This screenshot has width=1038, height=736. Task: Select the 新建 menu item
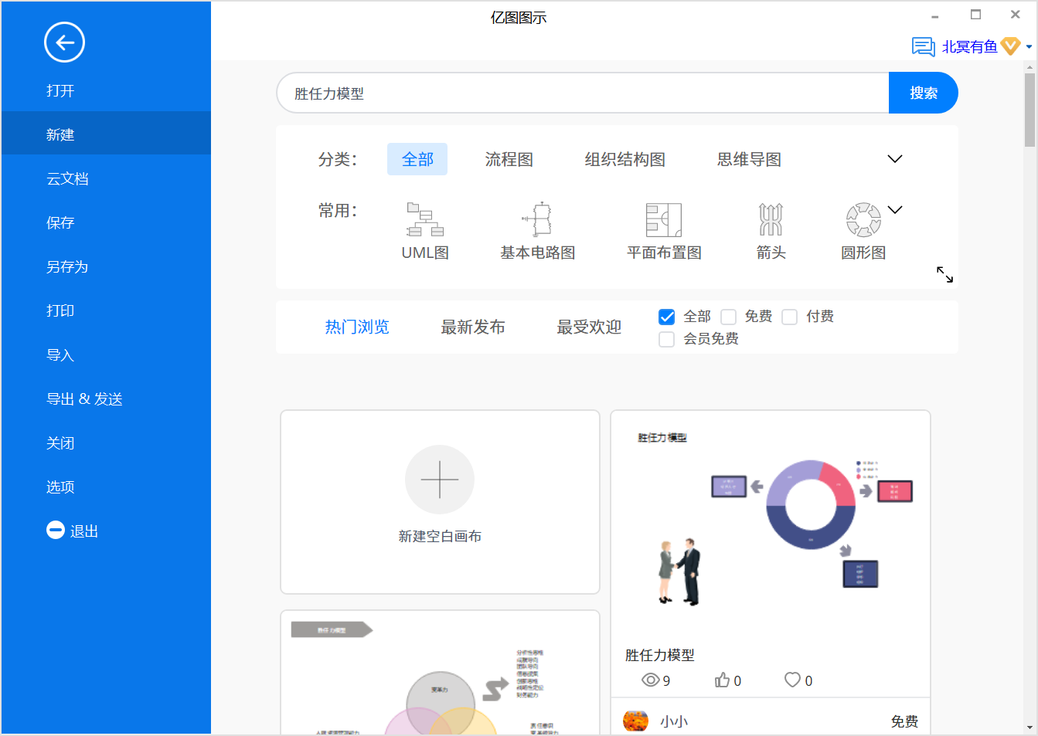106,134
